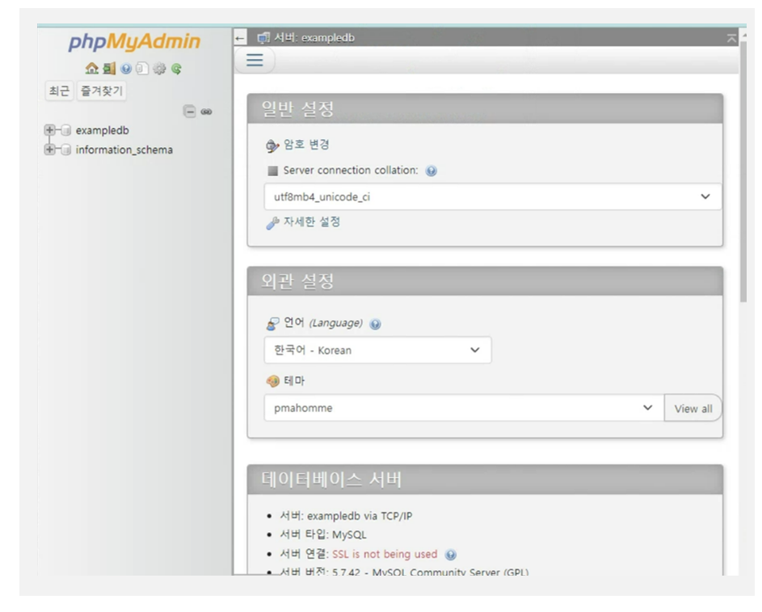
Task: Open the pmahomme theme dropdown
Action: coord(464,407)
